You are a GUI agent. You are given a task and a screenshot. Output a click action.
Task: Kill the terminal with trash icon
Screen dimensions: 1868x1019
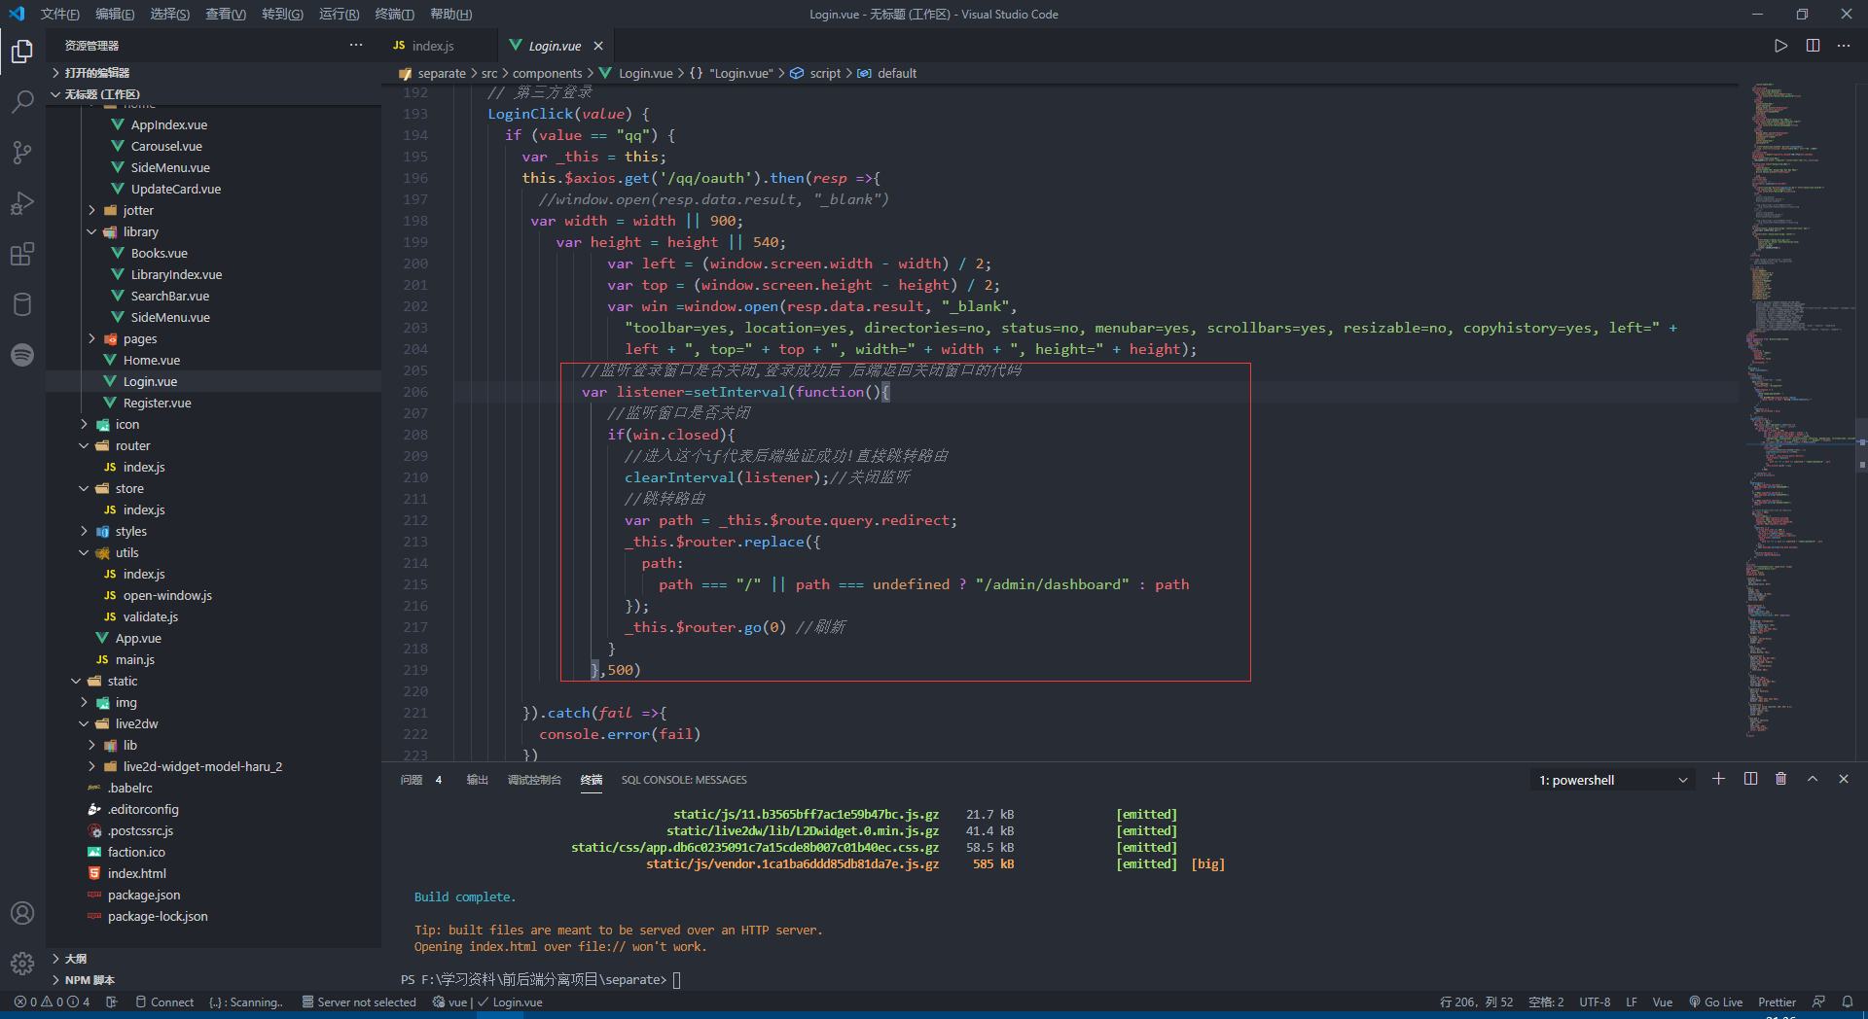[1780, 779]
